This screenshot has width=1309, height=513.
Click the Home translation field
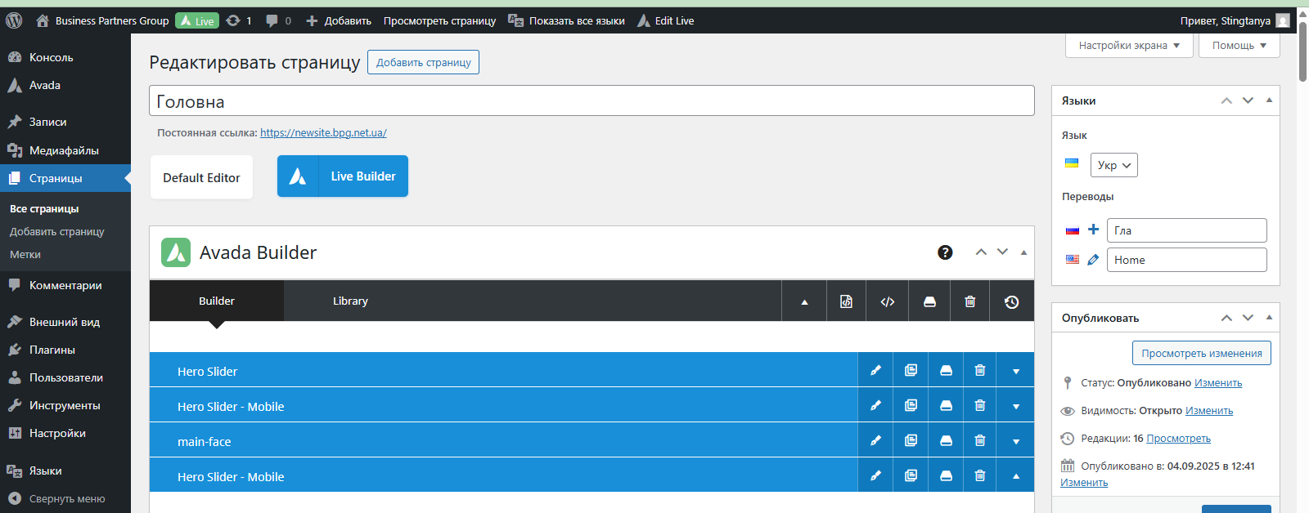(x=1186, y=260)
